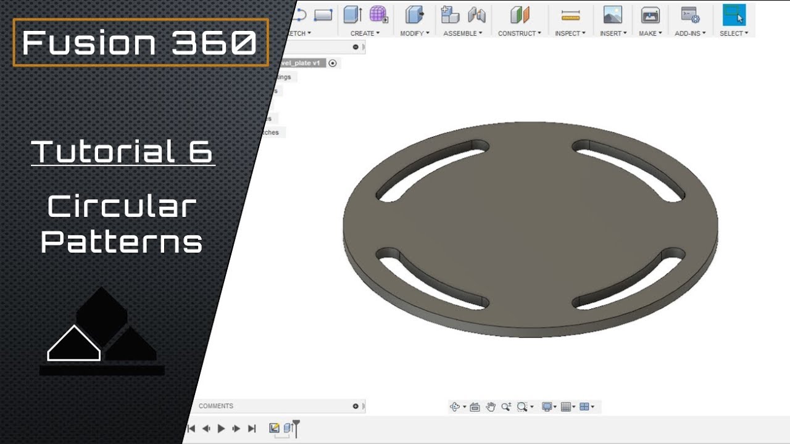The width and height of the screenshot is (790, 444).
Task: Play the design timeline
Action: click(x=221, y=428)
